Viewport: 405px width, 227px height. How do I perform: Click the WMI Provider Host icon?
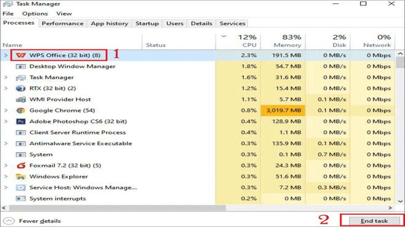[x=21, y=99]
